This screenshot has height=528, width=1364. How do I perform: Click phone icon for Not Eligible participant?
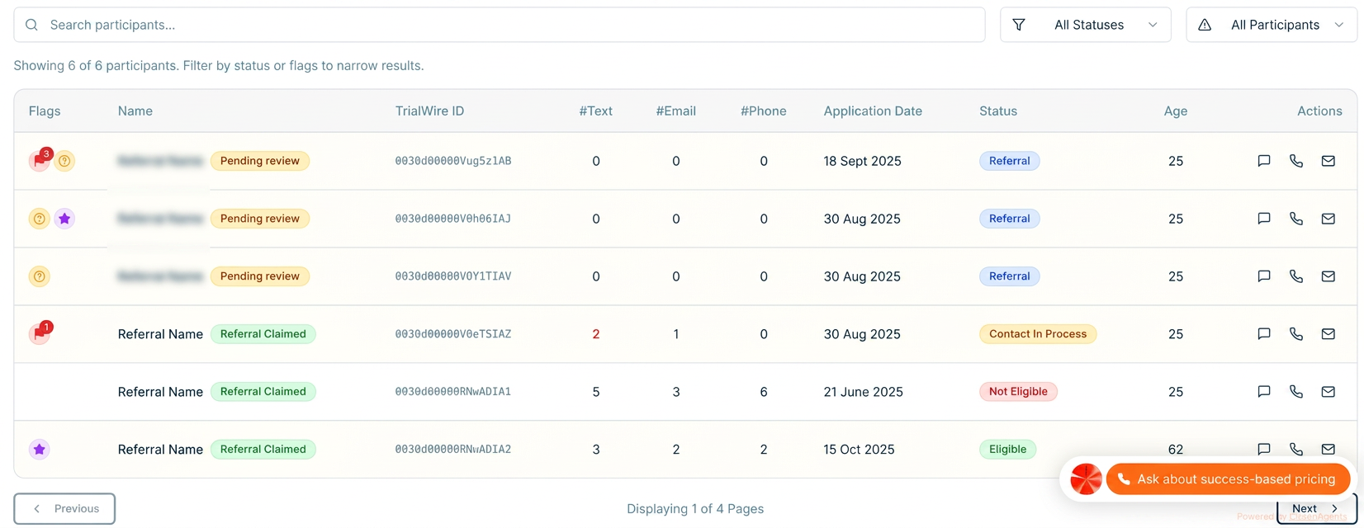point(1295,392)
